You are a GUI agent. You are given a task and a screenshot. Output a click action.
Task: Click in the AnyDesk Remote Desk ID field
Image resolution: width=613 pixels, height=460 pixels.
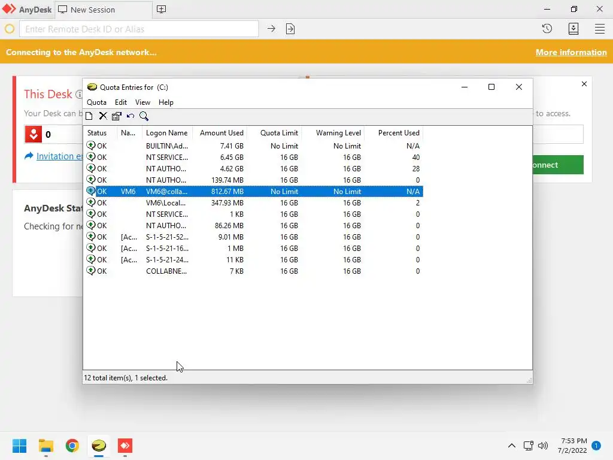(x=139, y=29)
